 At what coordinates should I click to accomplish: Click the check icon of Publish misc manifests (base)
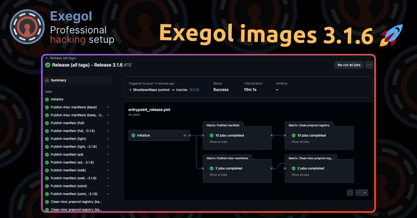click(x=47, y=107)
